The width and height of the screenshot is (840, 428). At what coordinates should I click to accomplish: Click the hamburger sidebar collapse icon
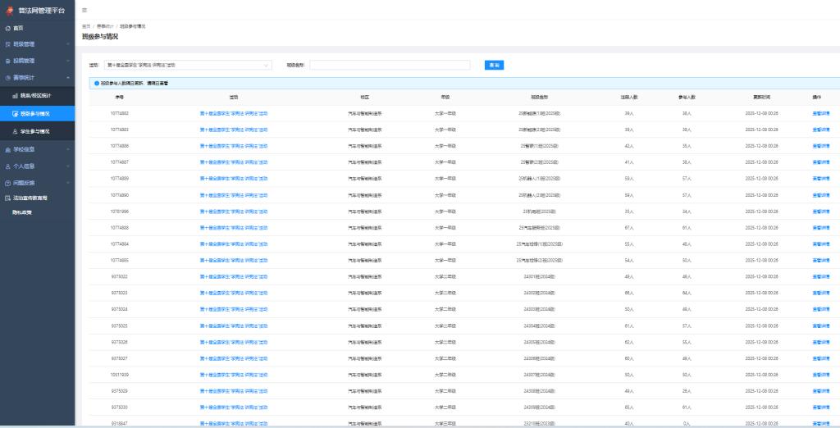click(84, 9)
